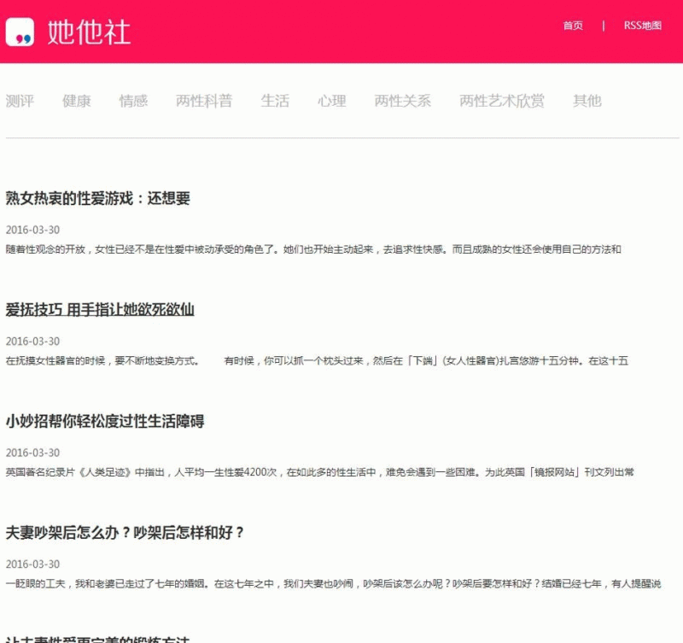683x643 pixels.
Task: Click the date under the first article
Action: (x=32, y=229)
